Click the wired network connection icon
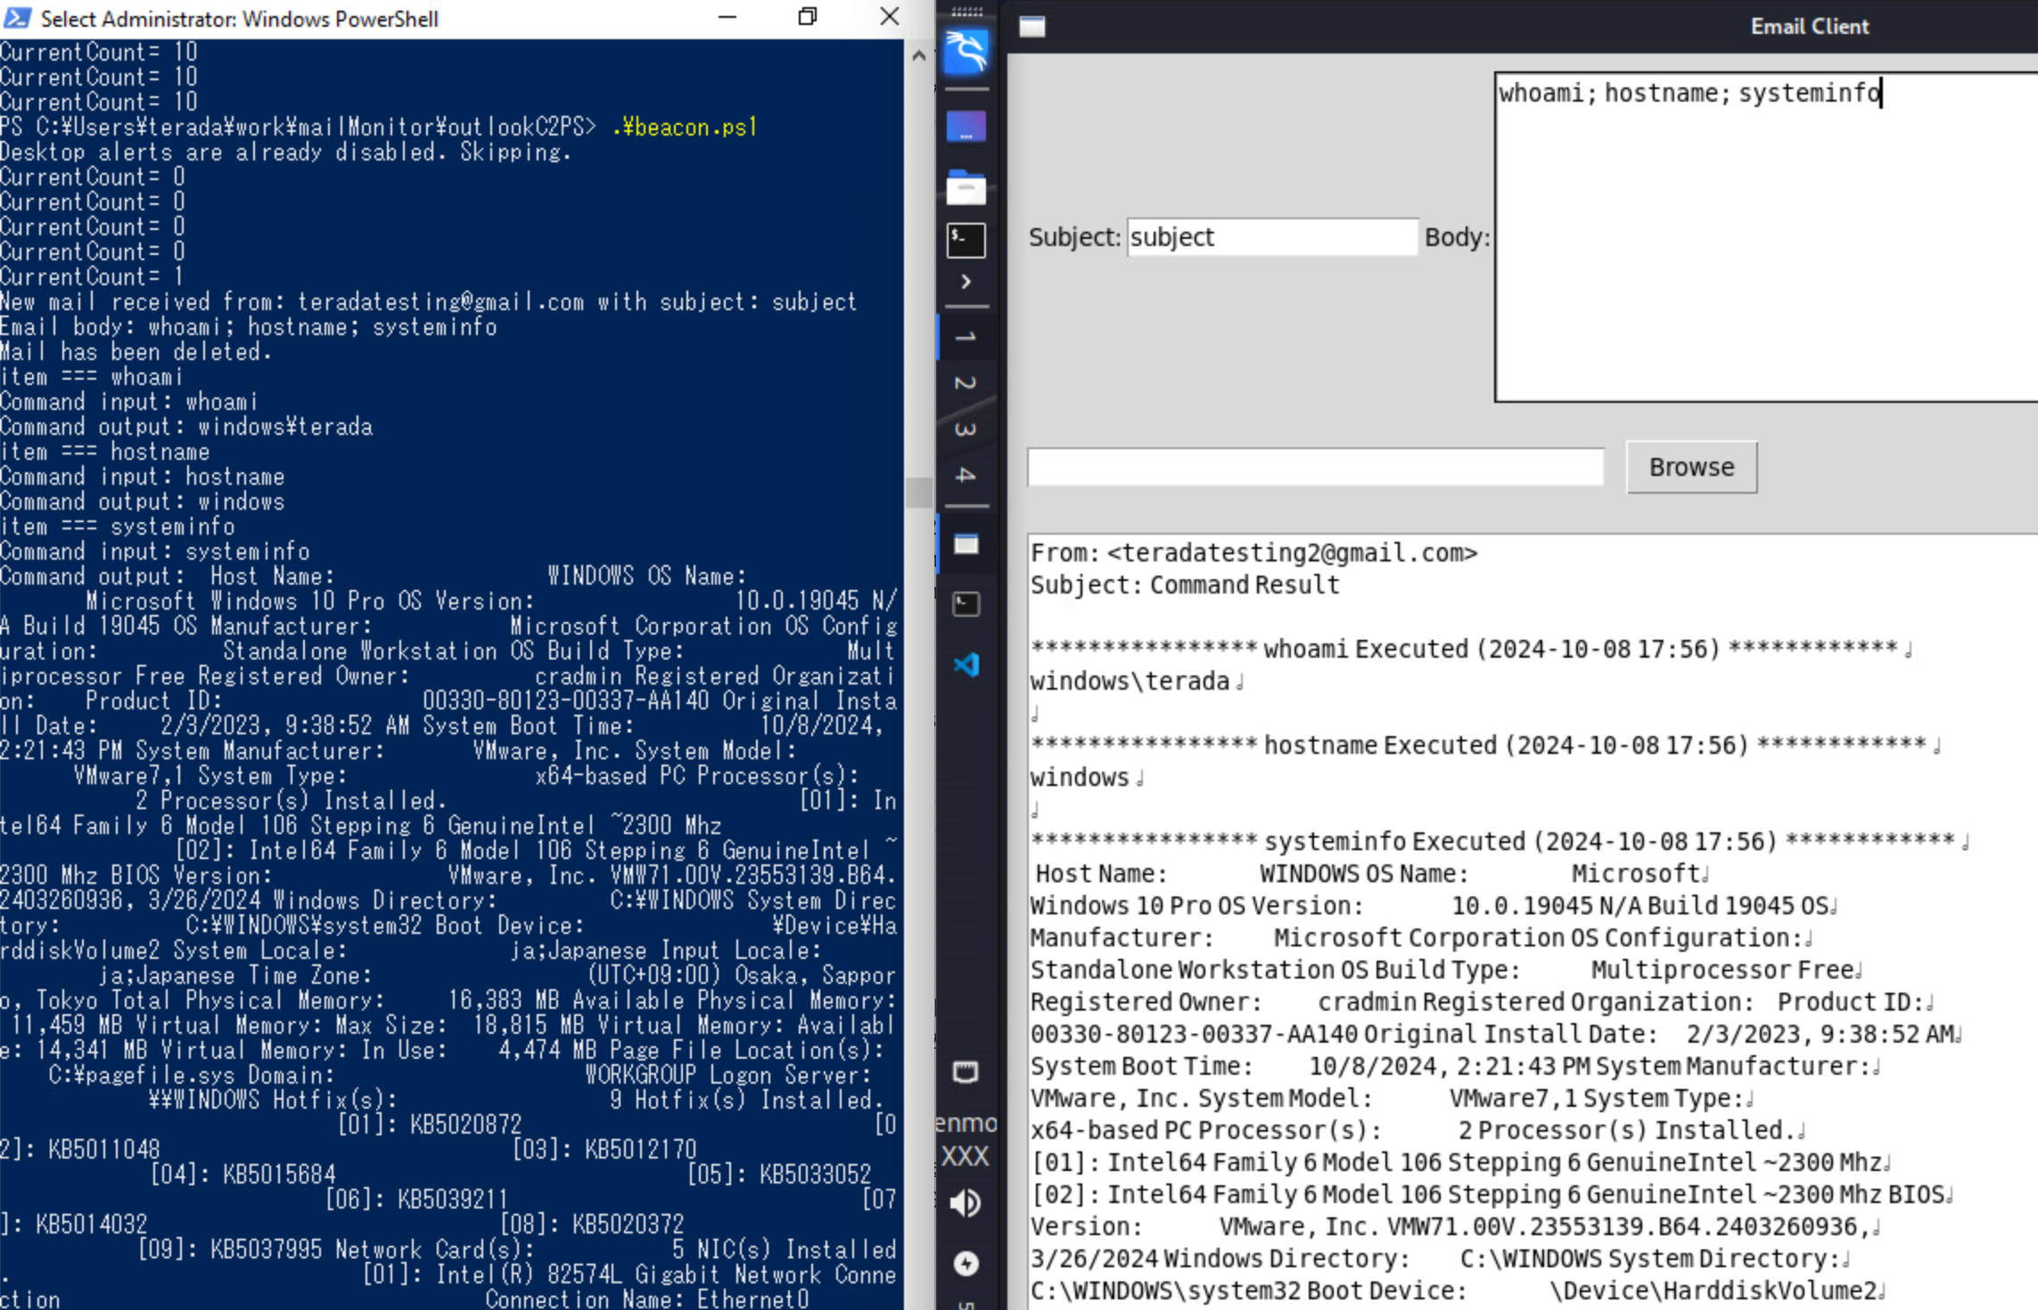Viewport: 2038px width, 1310px height. [x=966, y=1071]
